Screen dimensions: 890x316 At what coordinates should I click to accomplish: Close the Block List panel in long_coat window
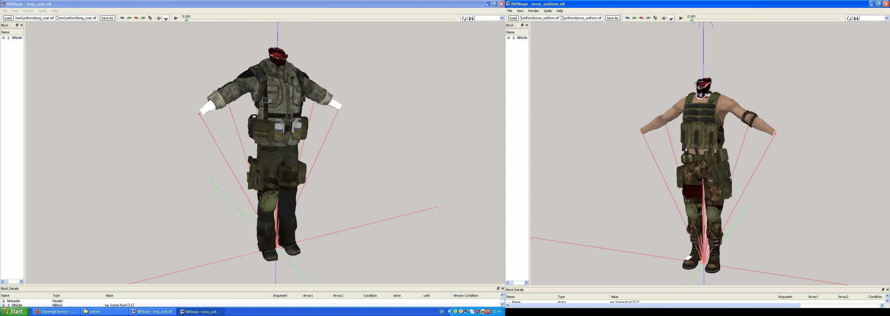pos(21,25)
